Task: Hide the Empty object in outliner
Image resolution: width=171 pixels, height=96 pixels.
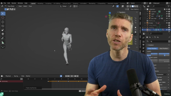Action: pos(167,23)
